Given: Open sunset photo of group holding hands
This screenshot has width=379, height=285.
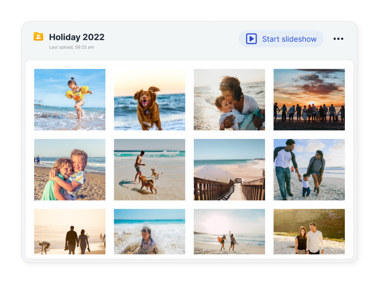Looking at the screenshot, I should pyautogui.click(x=309, y=99).
